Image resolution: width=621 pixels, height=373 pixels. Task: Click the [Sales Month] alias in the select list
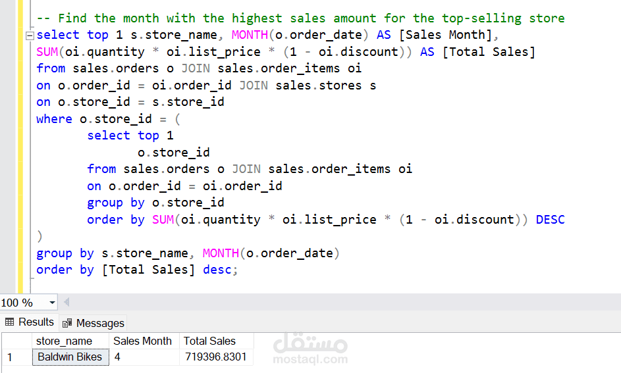(445, 35)
